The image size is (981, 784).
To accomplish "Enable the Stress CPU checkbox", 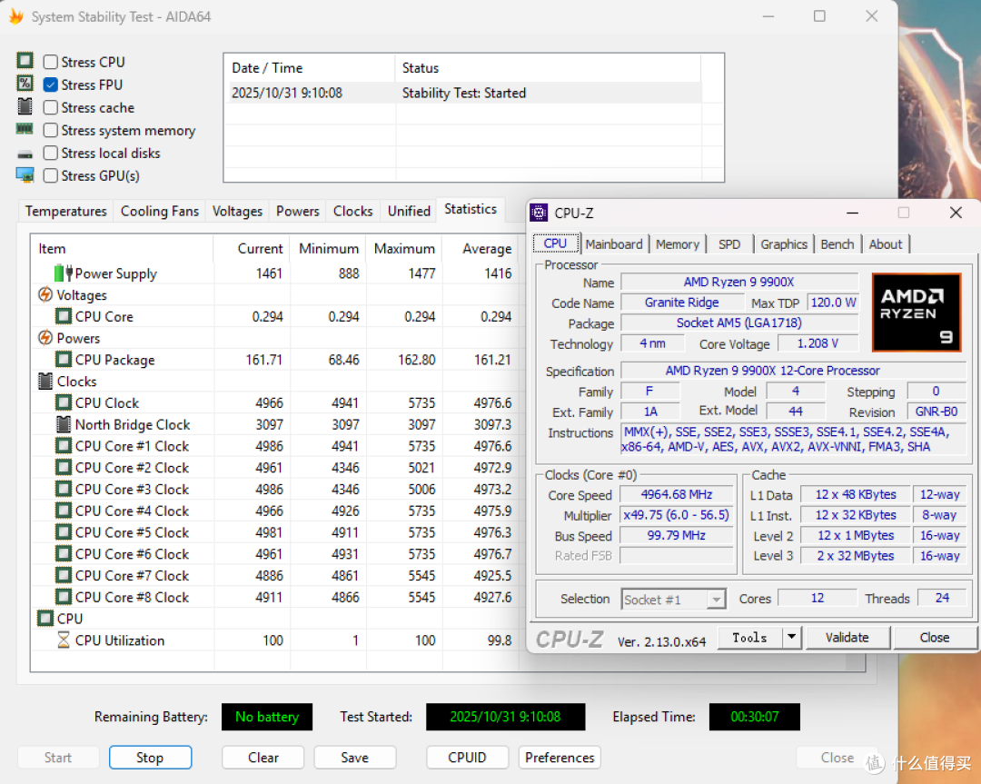I will pos(51,62).
